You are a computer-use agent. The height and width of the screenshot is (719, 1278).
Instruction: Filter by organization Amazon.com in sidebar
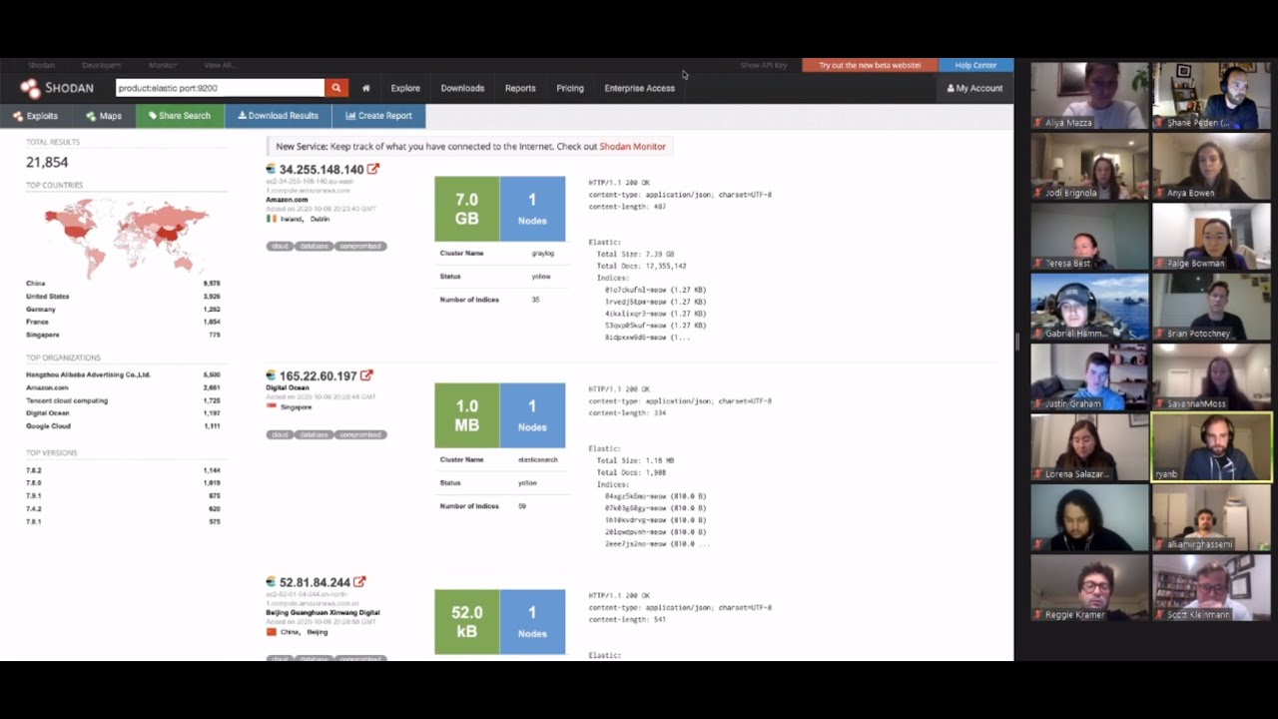click(x=47, y=387)
